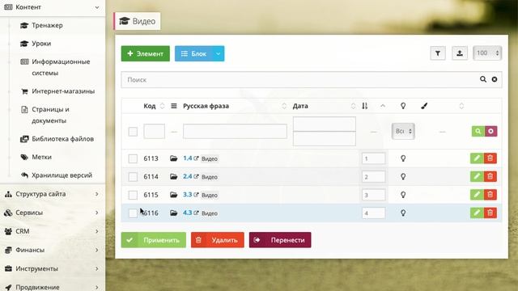The height and width of the screenshot is (291, 518).
Task: Open Тренажер in the sidebar
Action: pyautogui.click(x=47, y=25)
